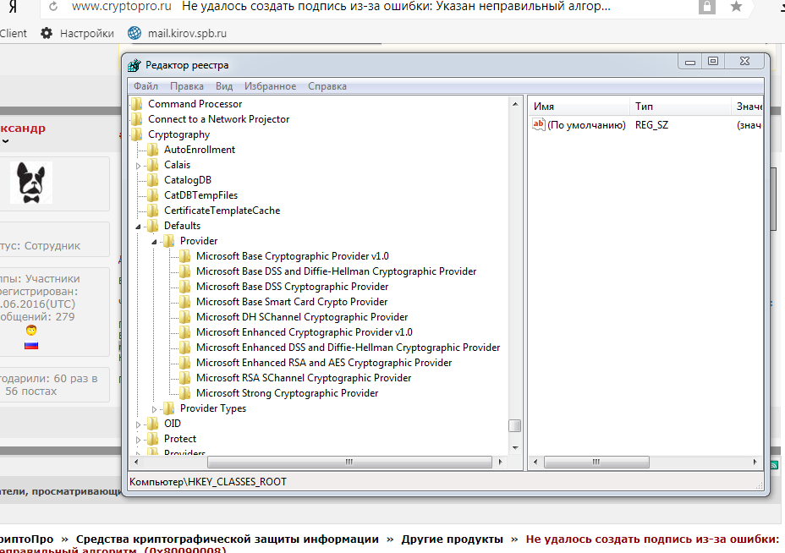This screenshot has width=785, height=553.
Task: Follow the Другие продукты breadcrumb link
Action: coord(452,539)
